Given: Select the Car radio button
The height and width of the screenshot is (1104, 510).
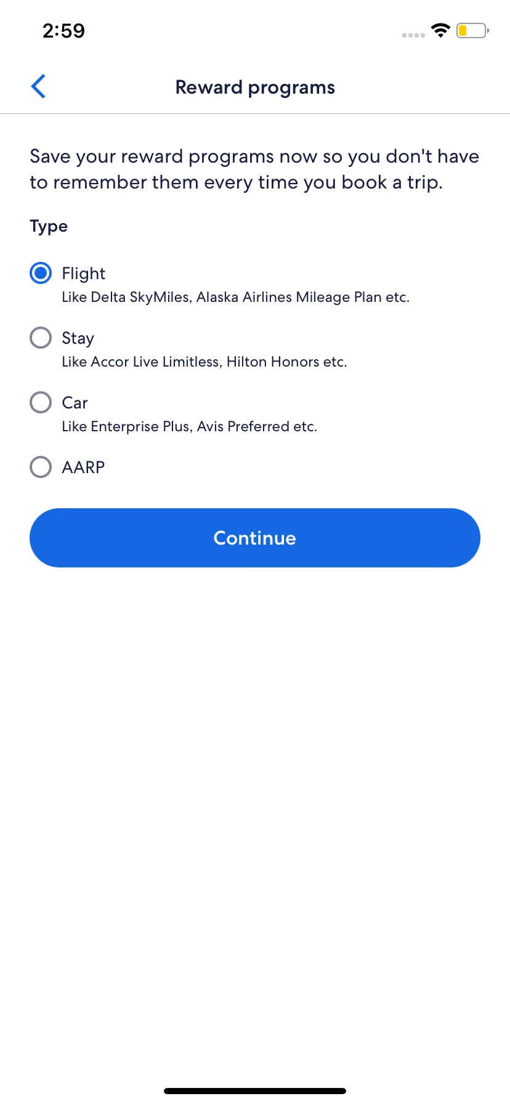Looking at the screenshot, I should click(41, 402).
